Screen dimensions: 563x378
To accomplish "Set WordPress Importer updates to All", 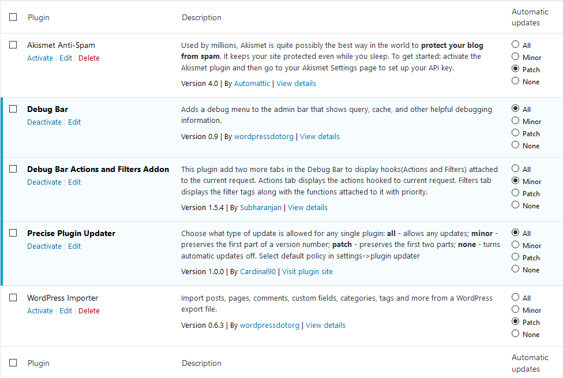I will [x=515, y=297].
